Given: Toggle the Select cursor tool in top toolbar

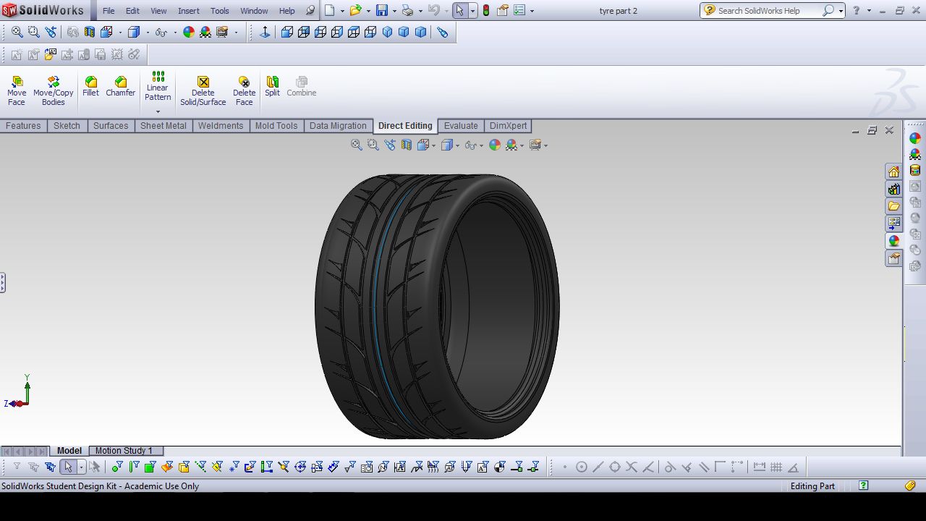Looking at the screenshot, I should coord(459,11).
